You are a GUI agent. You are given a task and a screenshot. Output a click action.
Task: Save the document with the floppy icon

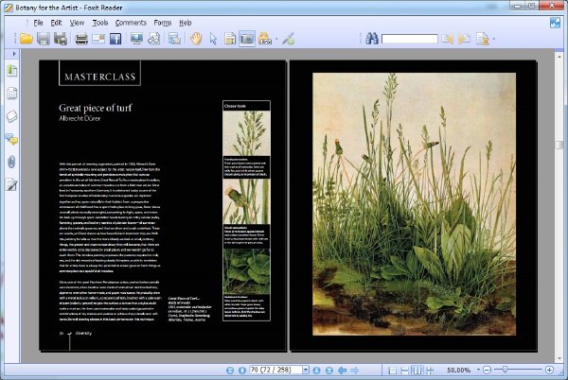(44, 39)
